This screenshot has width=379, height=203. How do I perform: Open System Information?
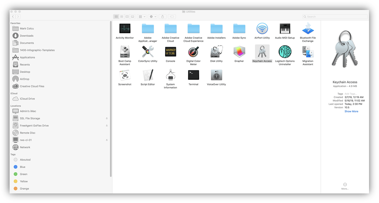[170, 75]
